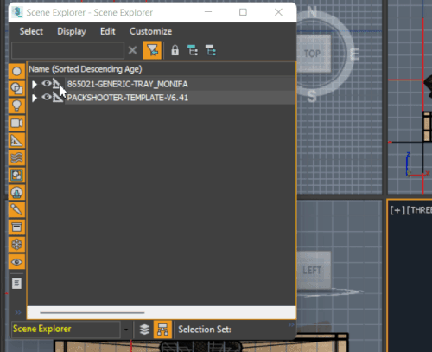
Task: Expand 865021-GENERIC-TRAY_MONIFA tree node
Action: [x=35, y=84]
